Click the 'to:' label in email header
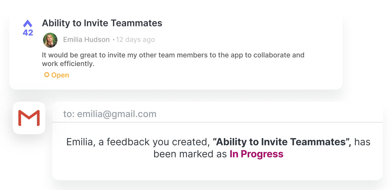Image resolution: width=392 pixels, height=190 pixels. pyautogui.click(x=69, y=114)
